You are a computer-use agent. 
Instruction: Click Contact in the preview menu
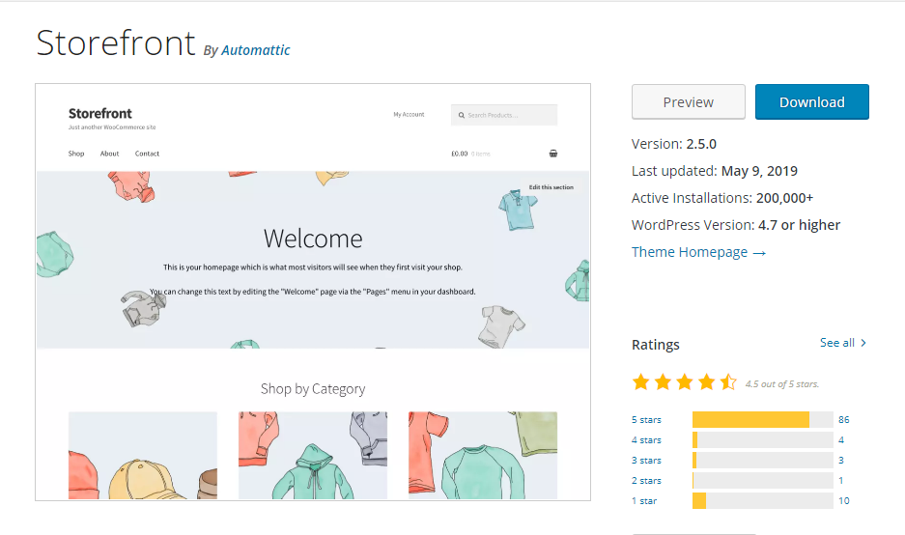pyautogui.click(x=147, y=154)
